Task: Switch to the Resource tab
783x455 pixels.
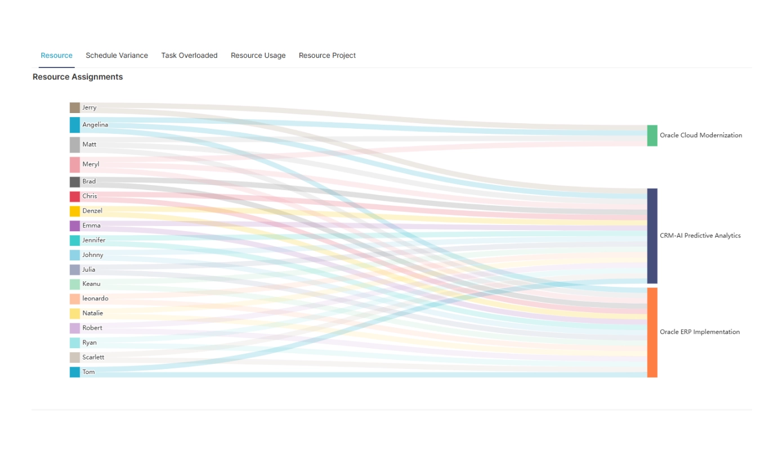Action: click(x=56, y=56)
